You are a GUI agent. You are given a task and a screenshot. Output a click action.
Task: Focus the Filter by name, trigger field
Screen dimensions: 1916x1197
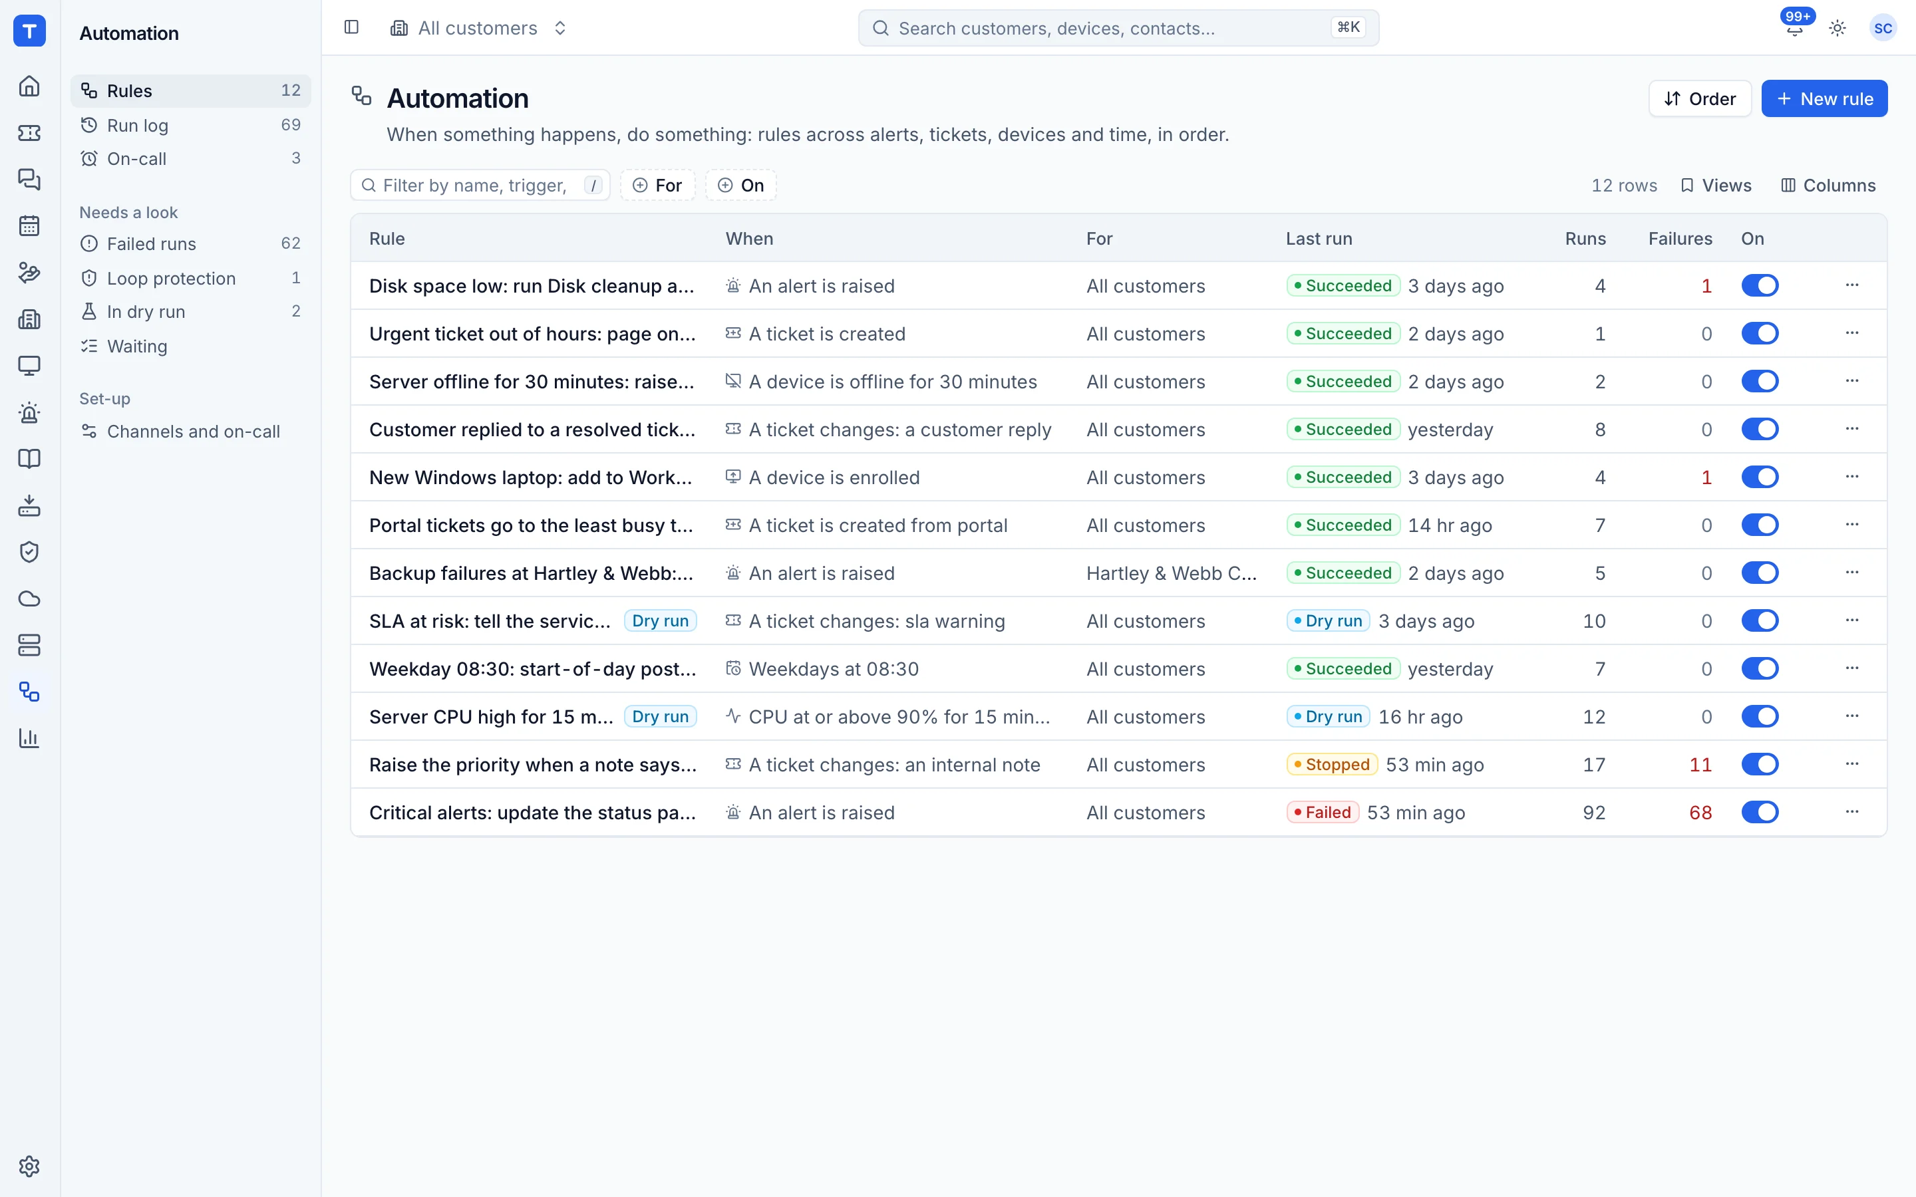click(x=480, y=186)
